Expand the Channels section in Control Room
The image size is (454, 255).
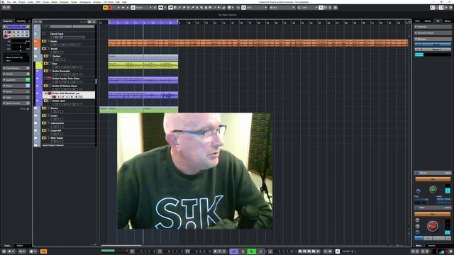(x=433, y=27)
